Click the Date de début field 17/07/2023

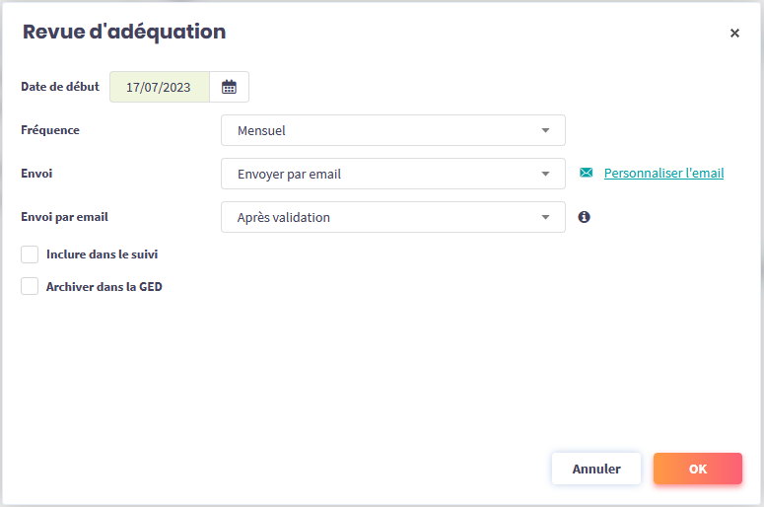pos(159,87)
